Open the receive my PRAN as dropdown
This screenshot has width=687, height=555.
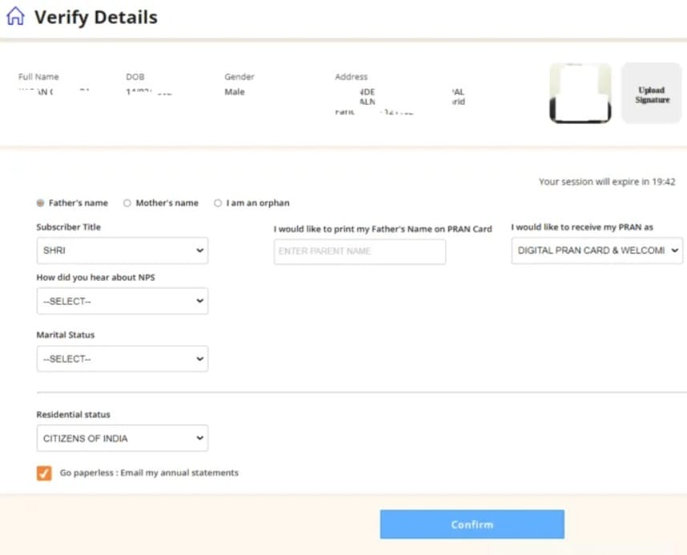coord(597,250)
